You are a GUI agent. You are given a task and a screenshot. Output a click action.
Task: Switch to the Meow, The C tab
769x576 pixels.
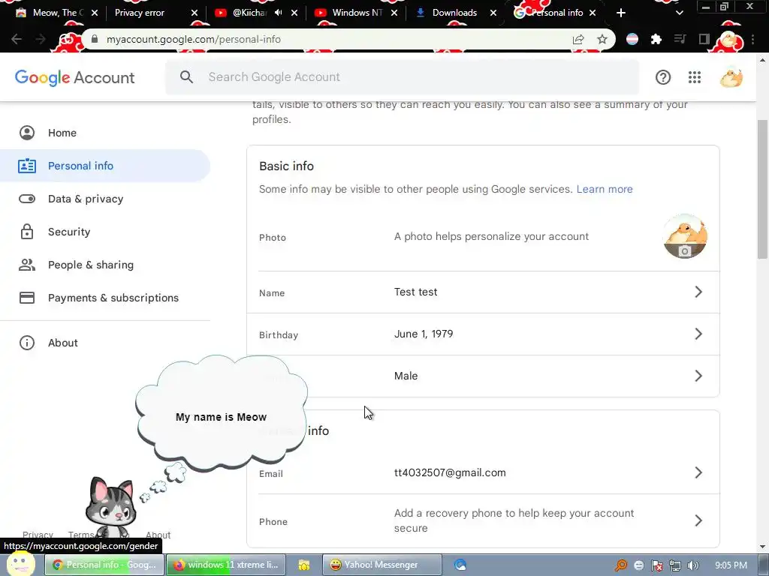point(56,13)
